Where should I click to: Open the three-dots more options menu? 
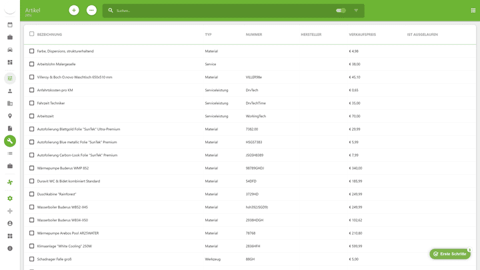(91, 11)
